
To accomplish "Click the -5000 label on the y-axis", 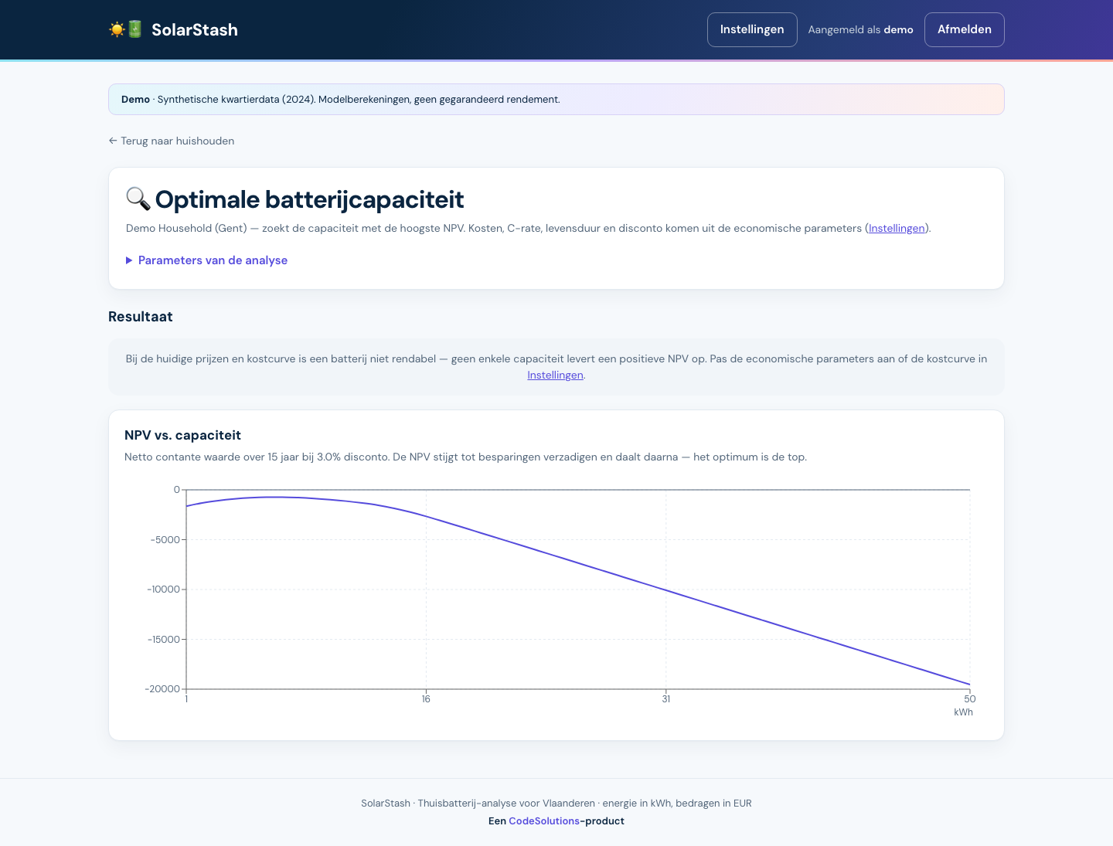I will point(165,540).
